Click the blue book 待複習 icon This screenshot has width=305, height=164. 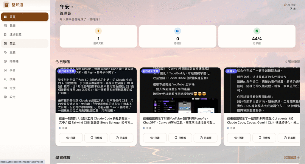pos(178,31)
